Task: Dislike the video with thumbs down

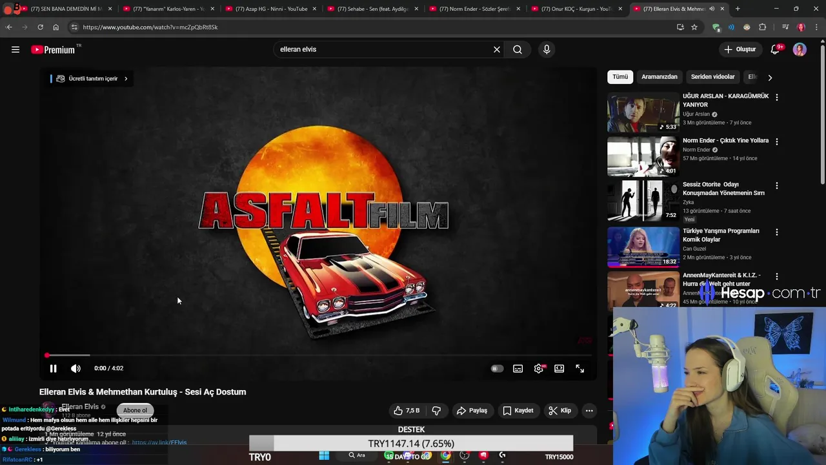Action: (436, 410)
